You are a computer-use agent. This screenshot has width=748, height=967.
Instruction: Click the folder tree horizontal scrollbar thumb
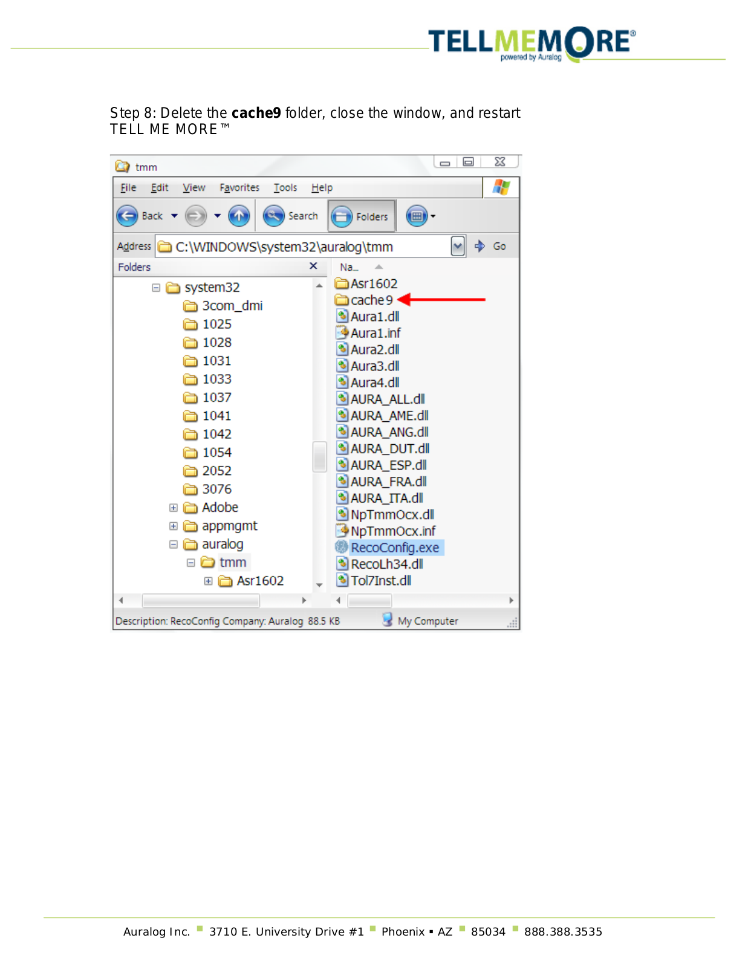point(201,601)
